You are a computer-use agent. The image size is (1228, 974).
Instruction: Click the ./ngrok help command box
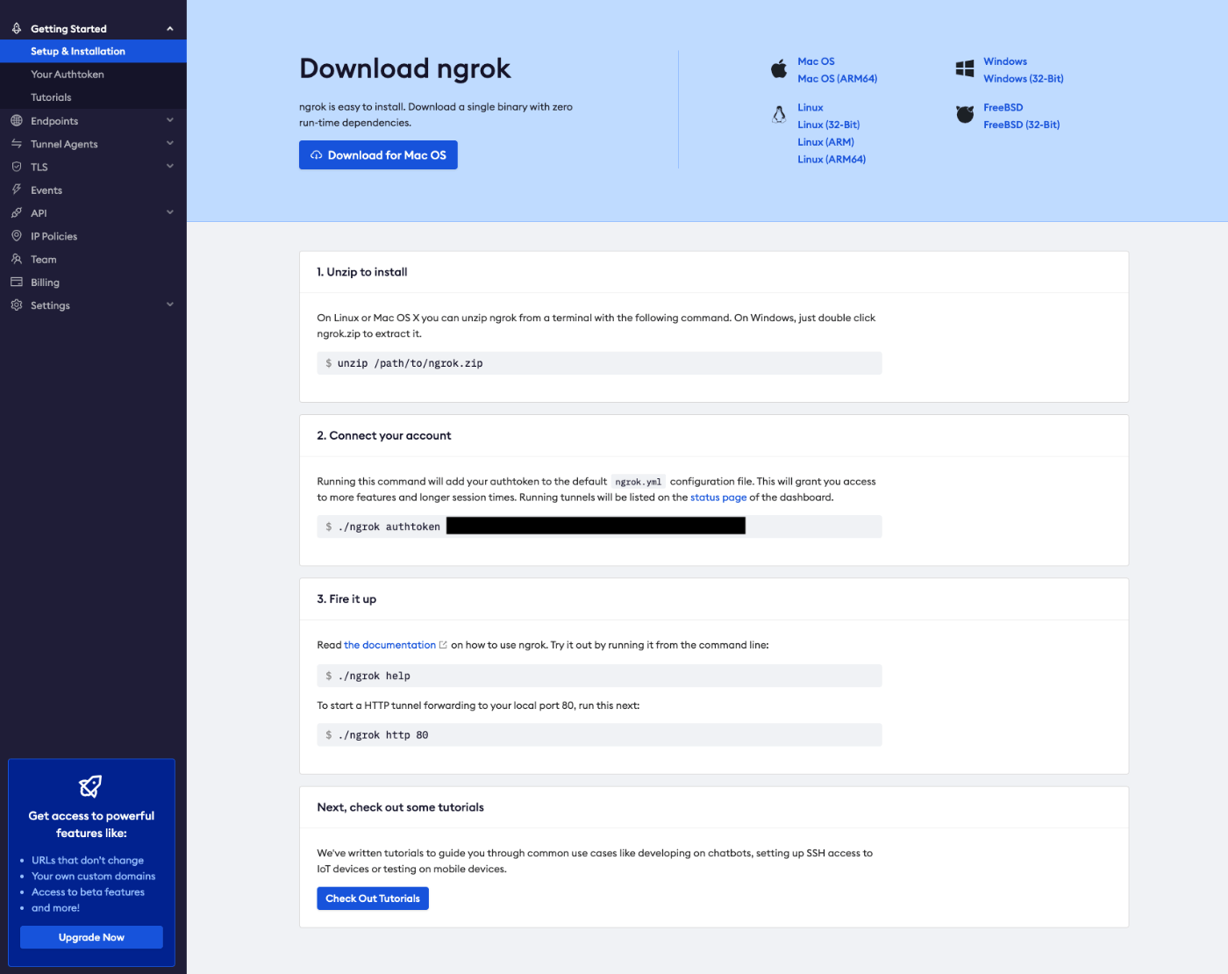tap(599, 676)
